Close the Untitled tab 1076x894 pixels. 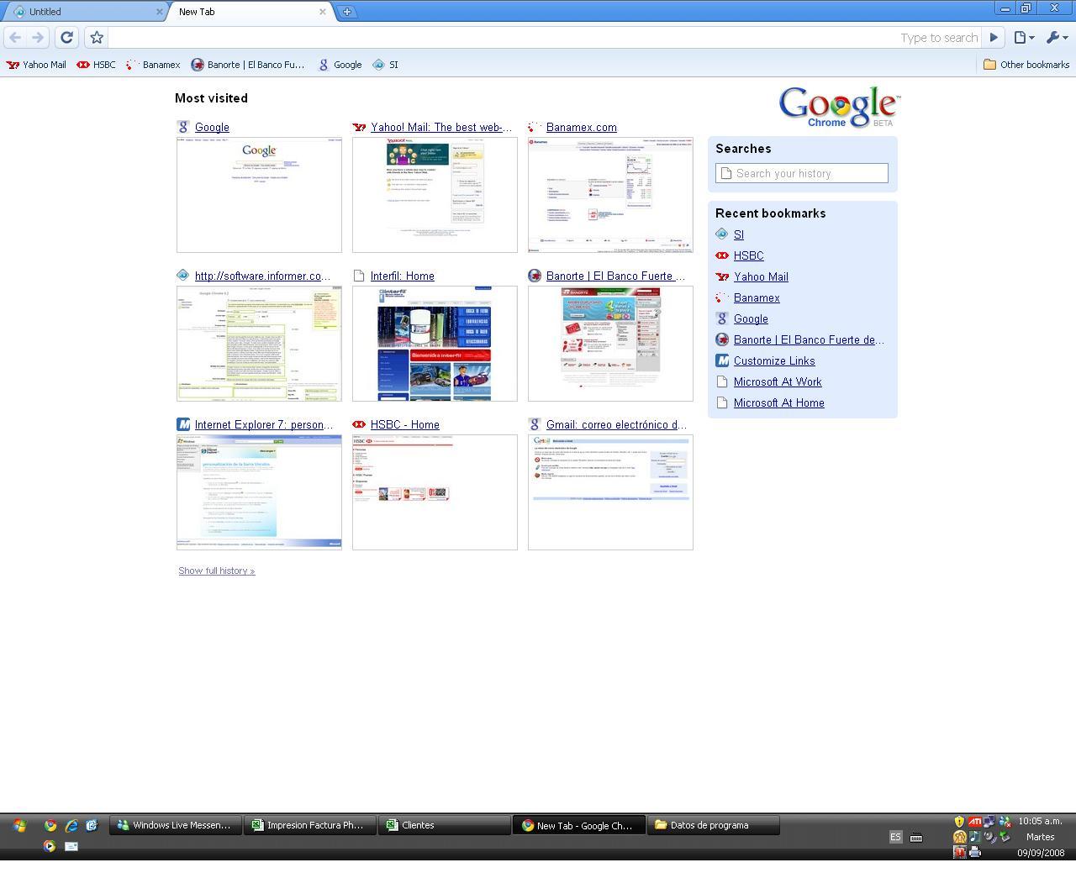(x=160, y=12)
